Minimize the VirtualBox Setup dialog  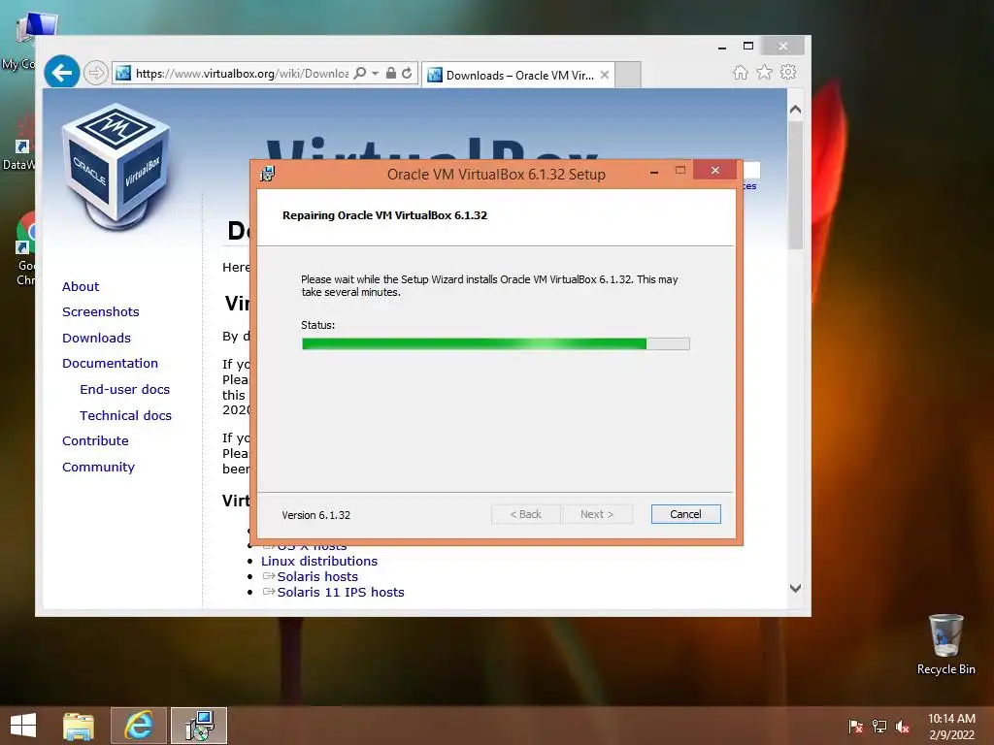click(653, 171)
